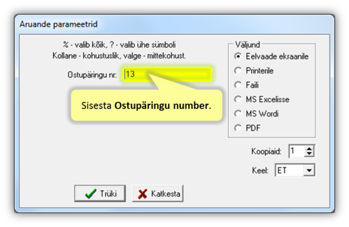Click the green checkmark icon on Trüki
349x227 pixels.
pyautogui.click(x=91, y=193)
